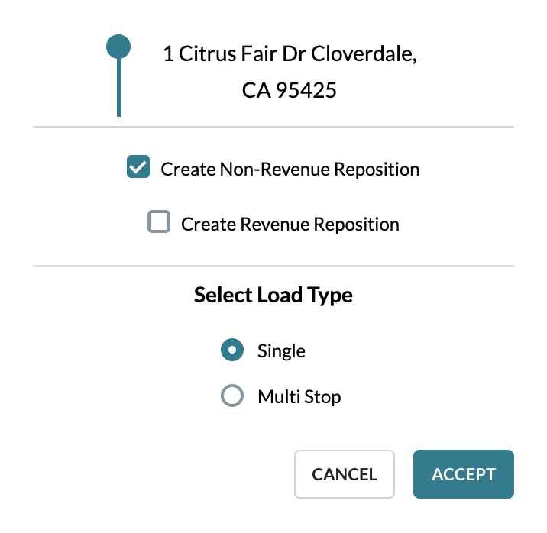Click the round head of the location pin
Screen dimensions: 547x533
point(118,47)
